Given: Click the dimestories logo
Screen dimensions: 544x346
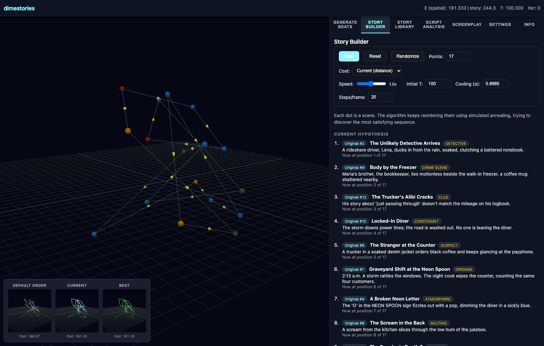Looking at the screenshot, I should [19, 8].
